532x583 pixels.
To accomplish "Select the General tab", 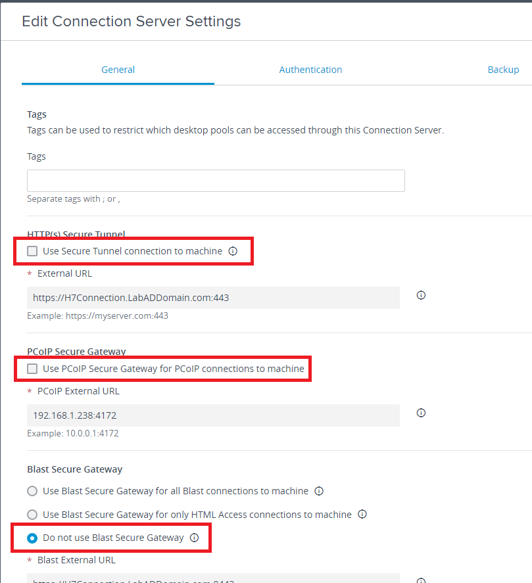I will pos(118,70).
